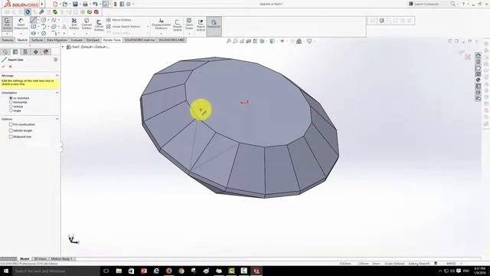Open the FeatureManager design tree tab
Screen dimensions: 490x276
pyautogui.click(x=5, y=52)
